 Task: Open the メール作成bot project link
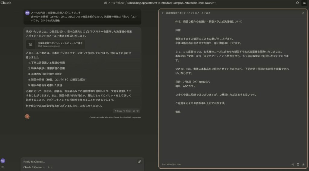tap(114, 3)
